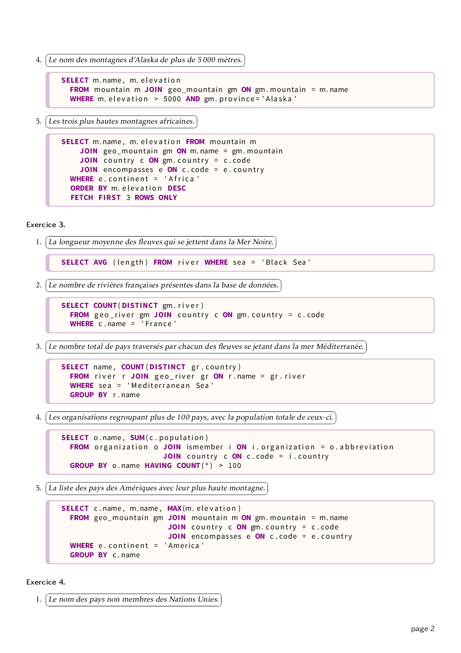The image size is (461, 653).
Task: Click the Alaska mountains question box
Action: [145, 60]
